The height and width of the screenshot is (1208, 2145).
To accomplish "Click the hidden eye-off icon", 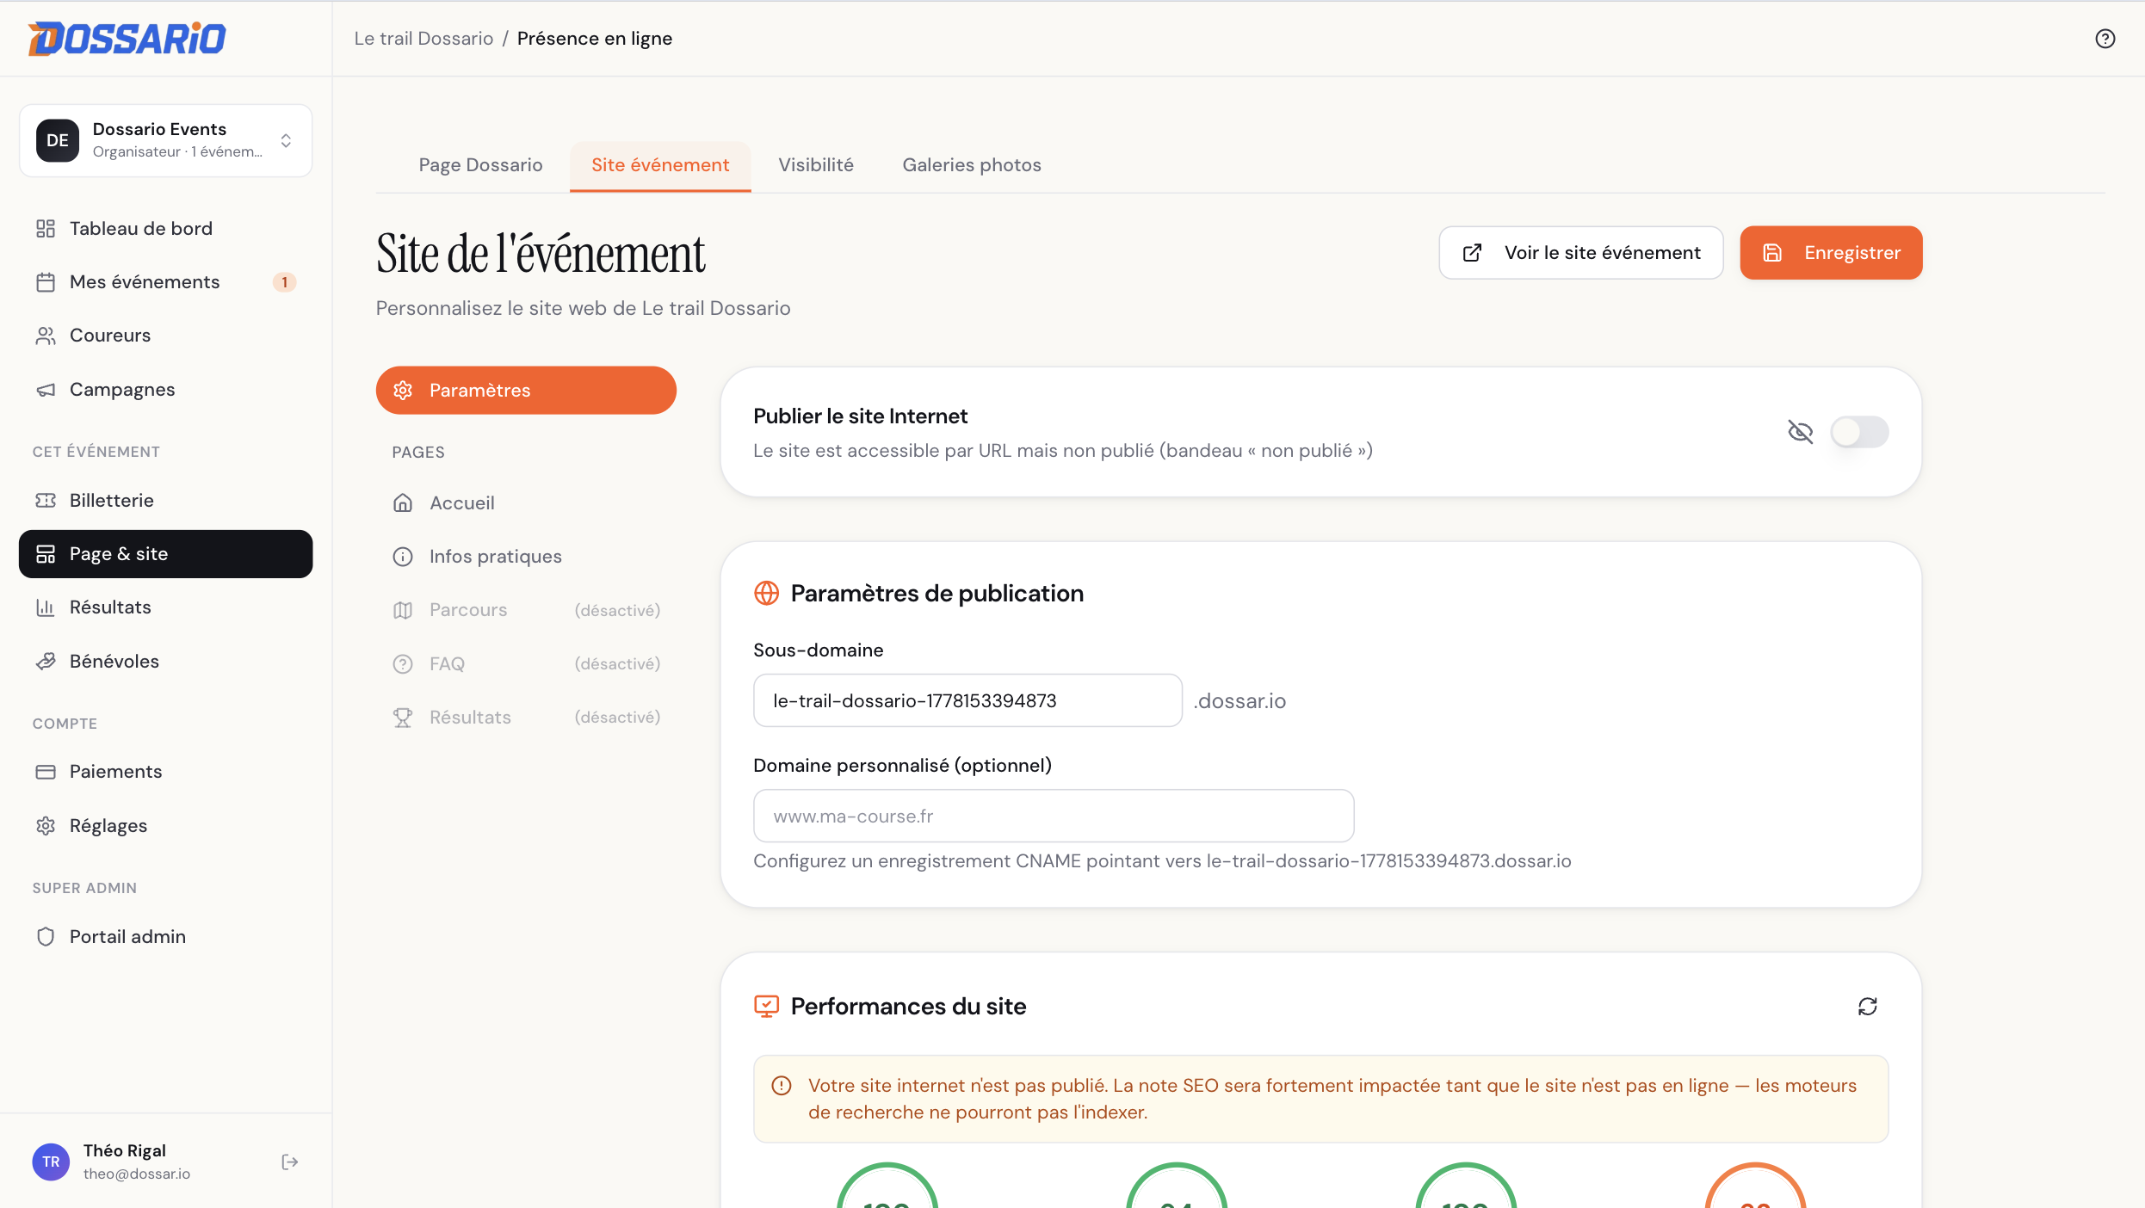I will coord(1801,432).
